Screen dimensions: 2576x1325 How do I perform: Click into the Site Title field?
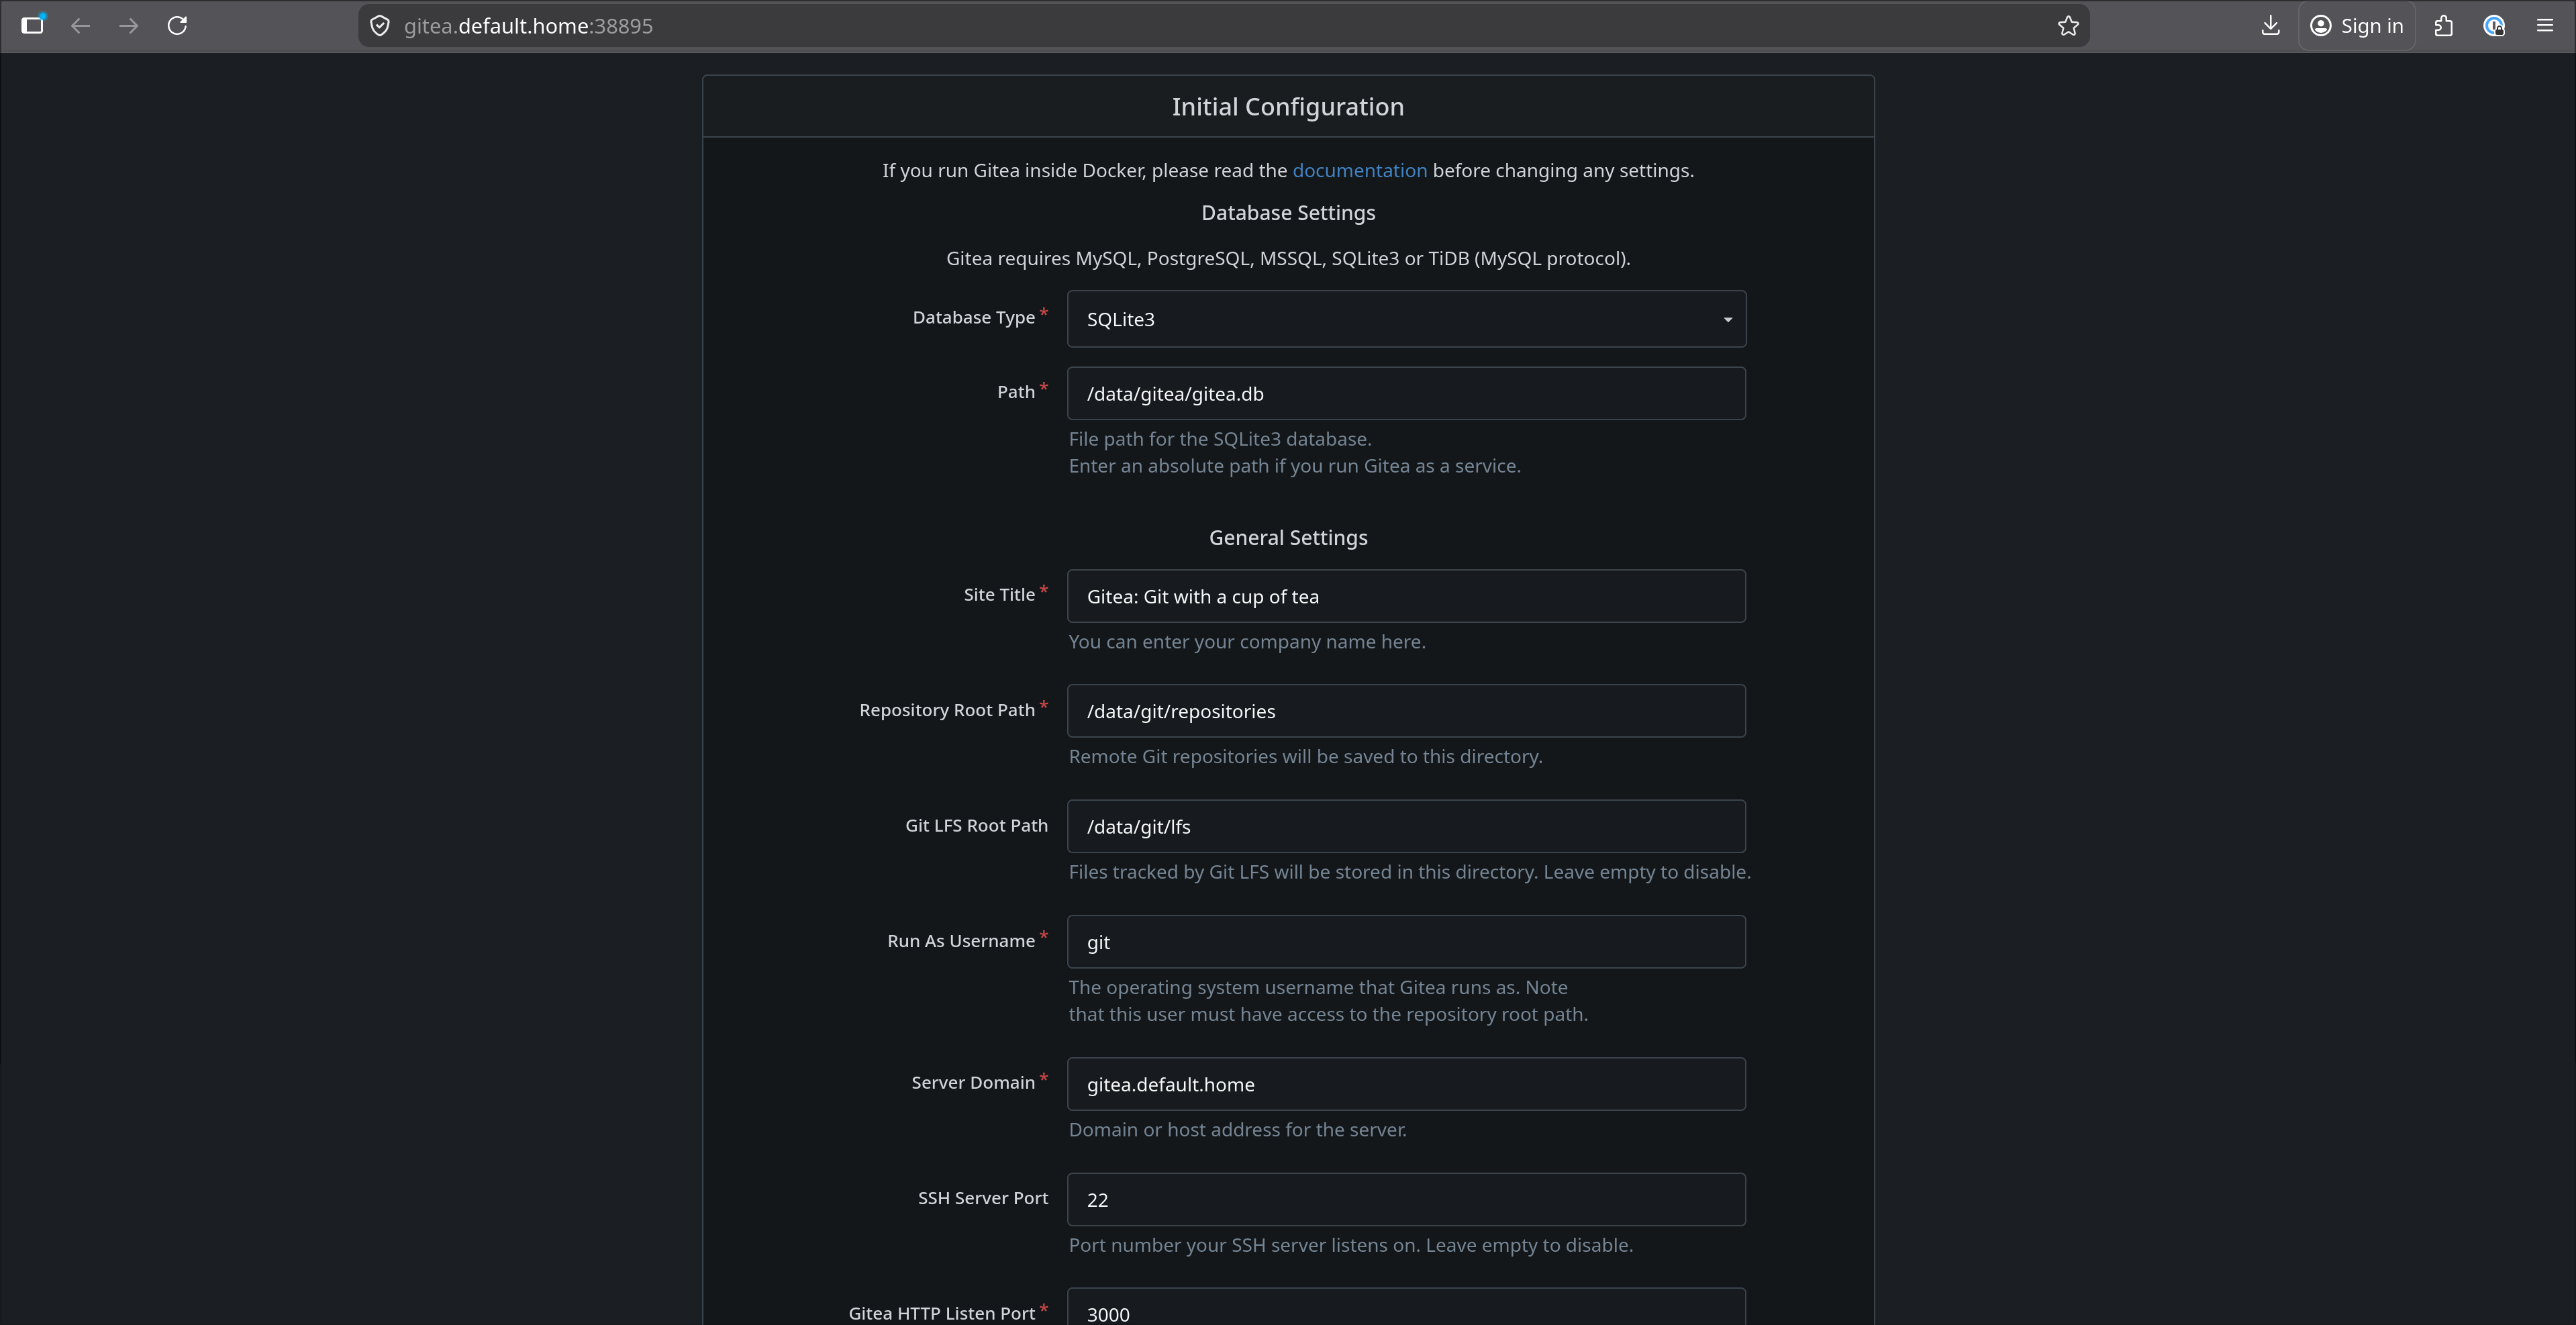tap(1405, 596)
